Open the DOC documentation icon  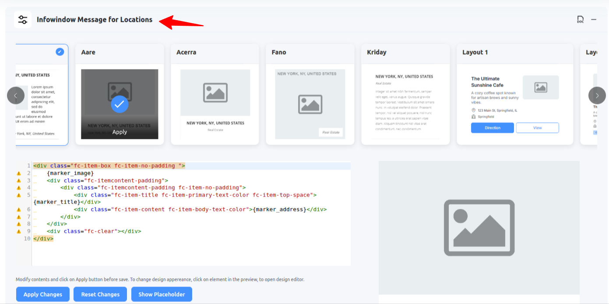pyautogui.click(x=580, y=19)
